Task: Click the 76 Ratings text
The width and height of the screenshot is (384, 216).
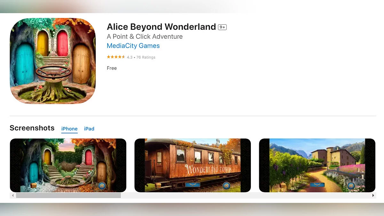Action: [x=146, y=57]
